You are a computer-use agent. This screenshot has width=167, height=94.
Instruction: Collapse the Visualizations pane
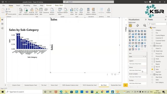click(x=146, y=20)
